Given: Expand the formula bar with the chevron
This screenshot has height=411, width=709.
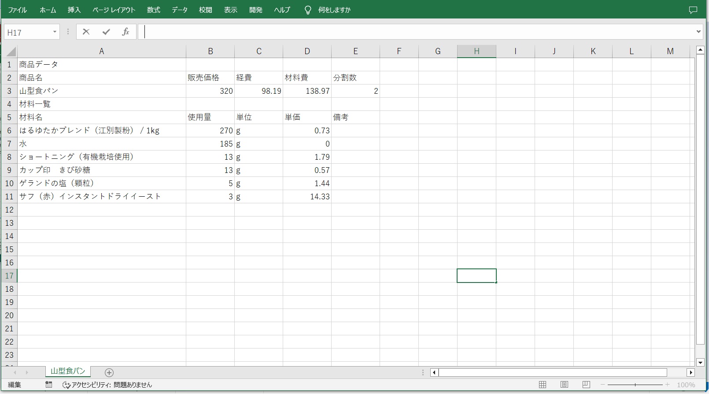Looking at the screenshot, I should [698, 32].
